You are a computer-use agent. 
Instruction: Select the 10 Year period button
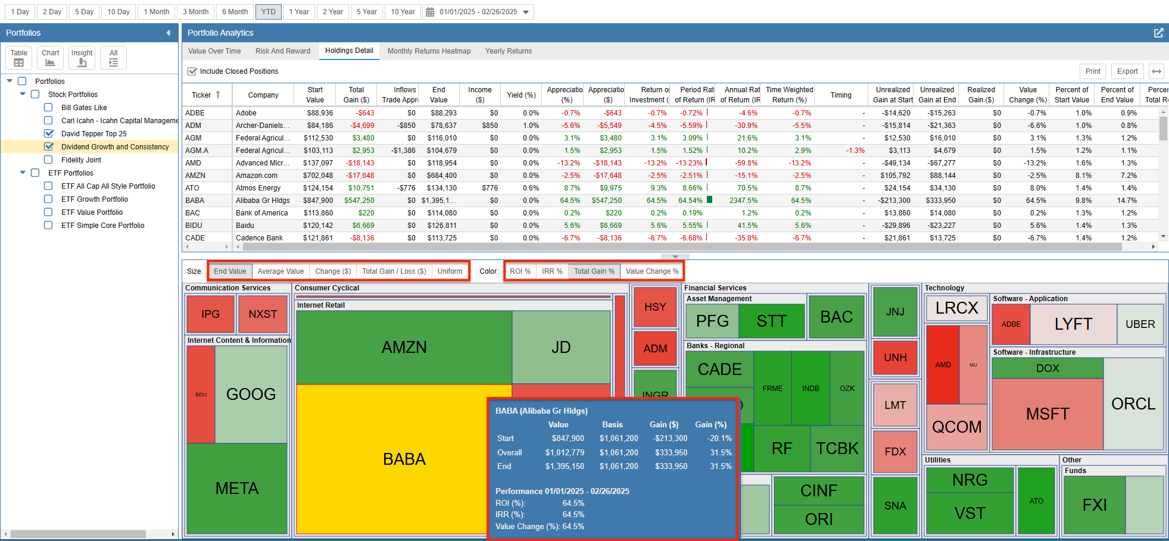coord(403,12)
